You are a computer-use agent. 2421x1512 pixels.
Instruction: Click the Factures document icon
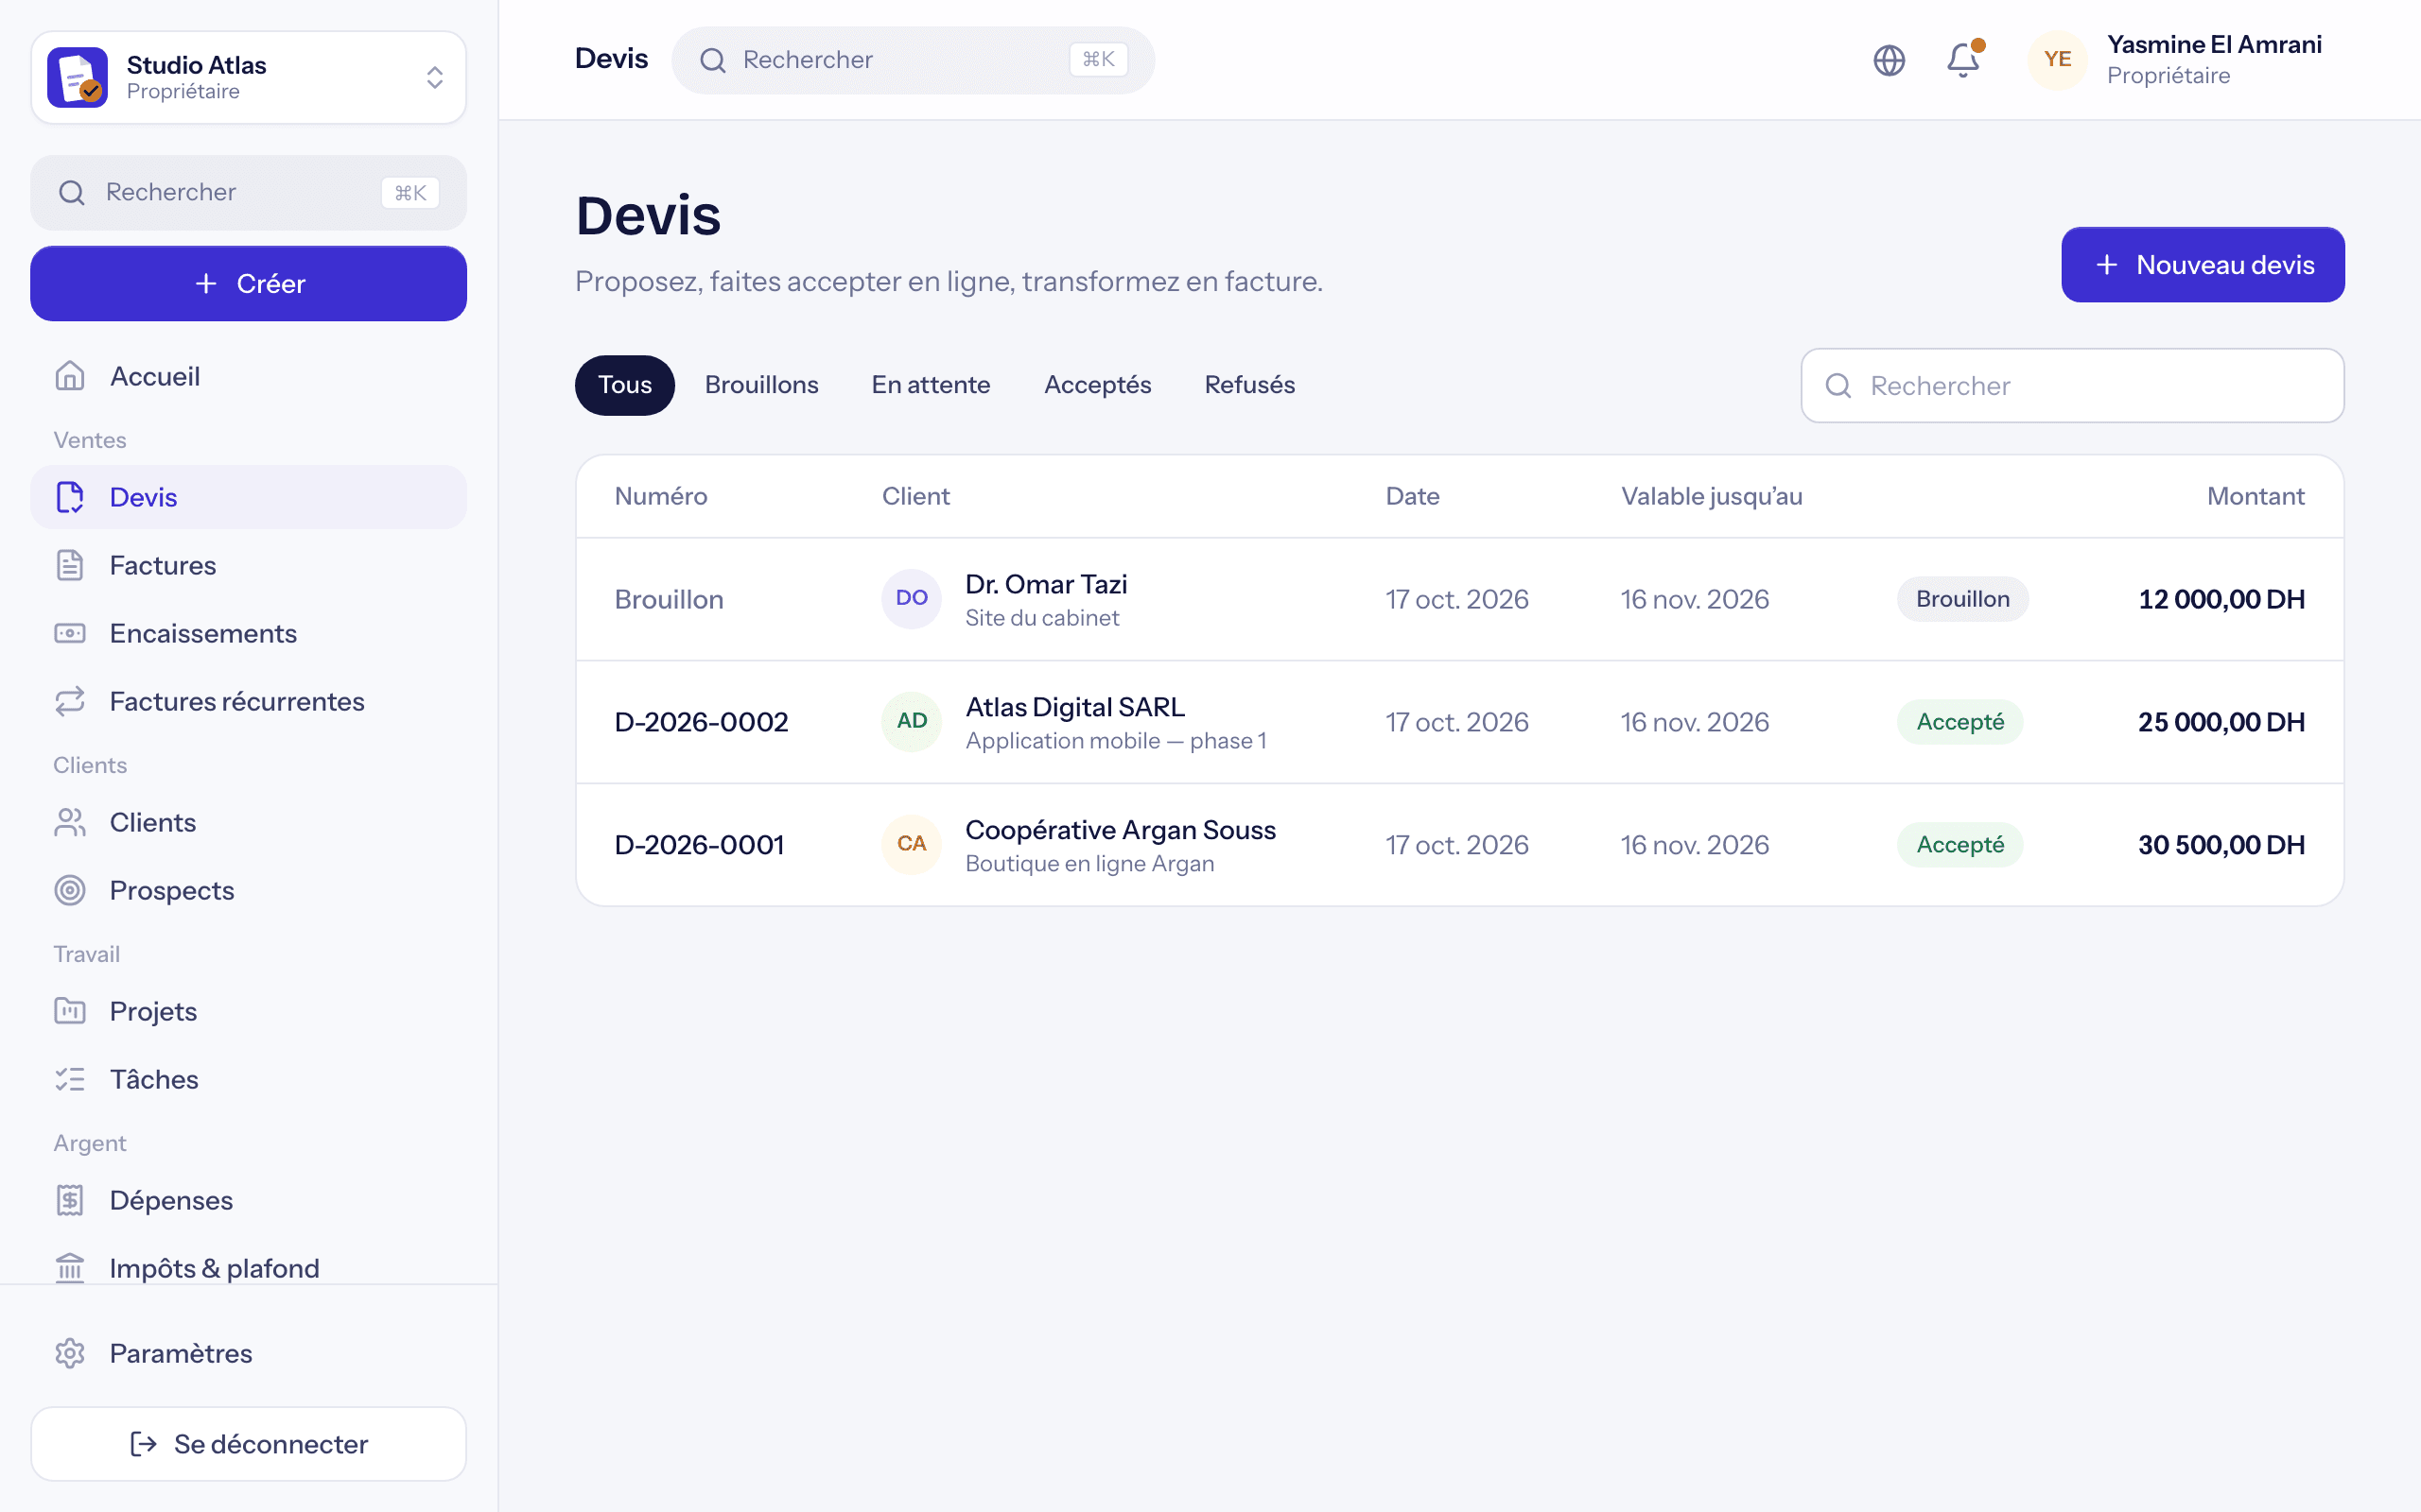[70, 565]
